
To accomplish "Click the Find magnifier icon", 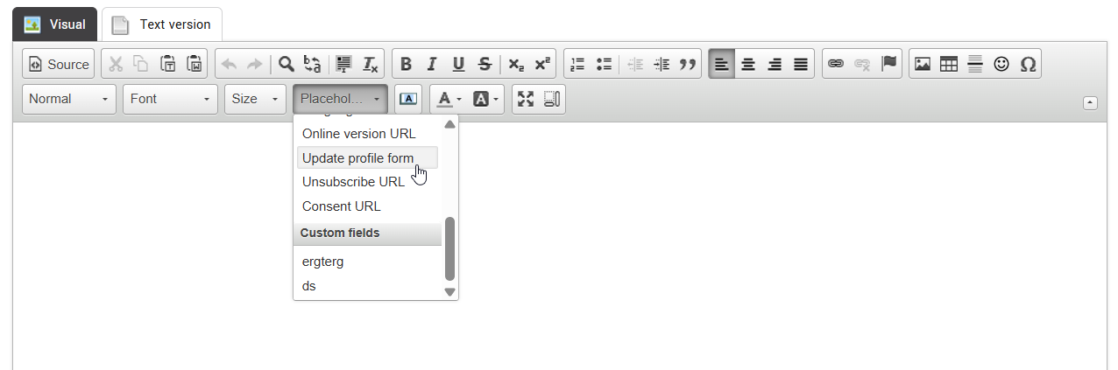I will pos(286,64).
